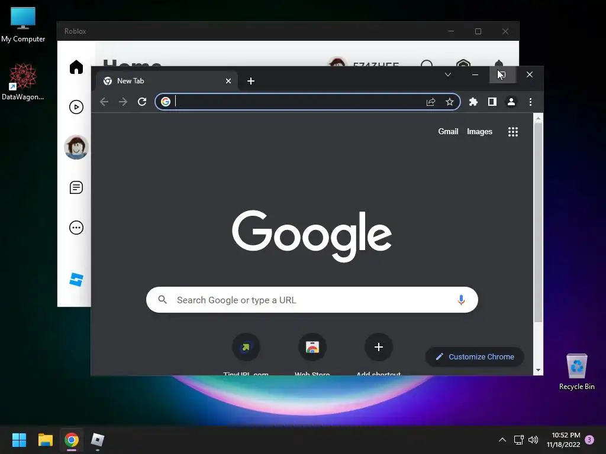Image resolution: width=606 pixels, height=454 pixels.
Task: Click the scrollbar down arrow in Chrome
Action: tap(538, 370)
